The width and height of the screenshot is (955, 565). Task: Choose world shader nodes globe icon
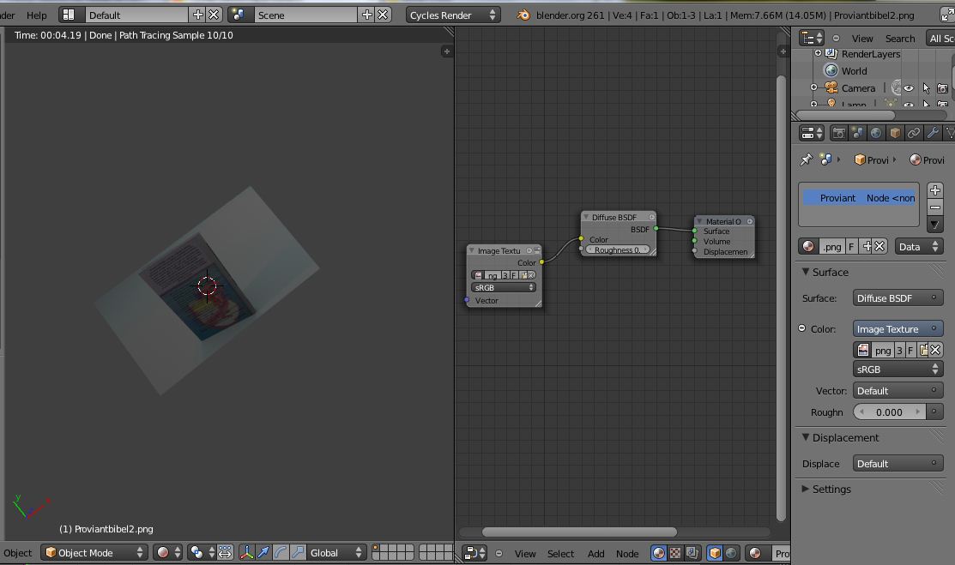click(x=731, y=553)
